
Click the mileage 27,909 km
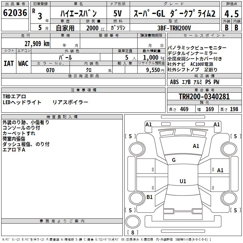[x=37, y=44]
